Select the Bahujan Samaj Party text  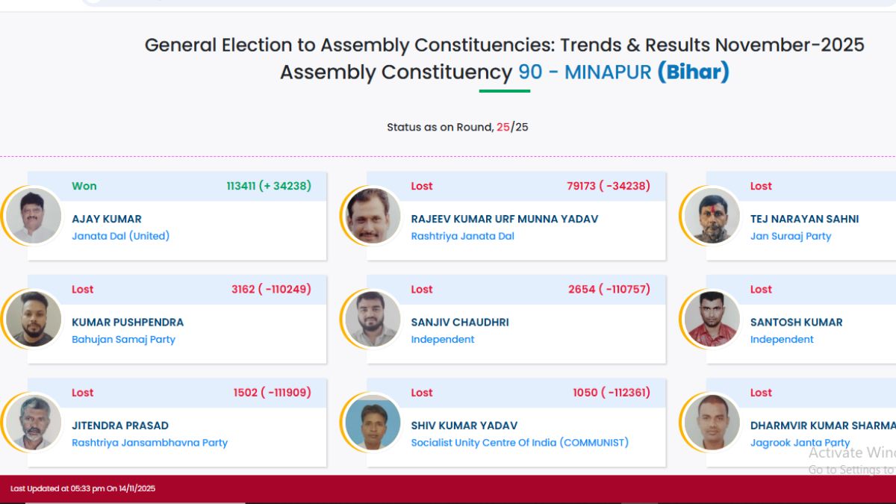(123, 339)
